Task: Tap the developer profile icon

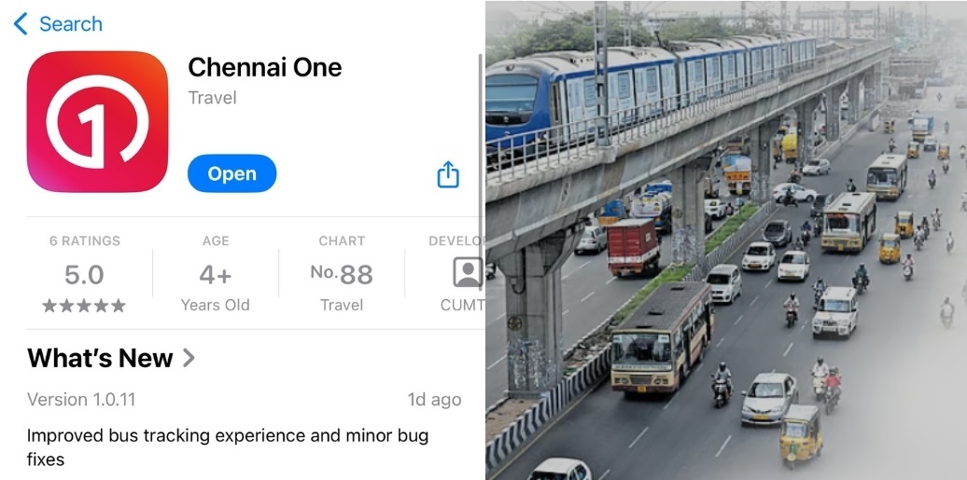Action: pyautogui.click(x=468, y=272)
